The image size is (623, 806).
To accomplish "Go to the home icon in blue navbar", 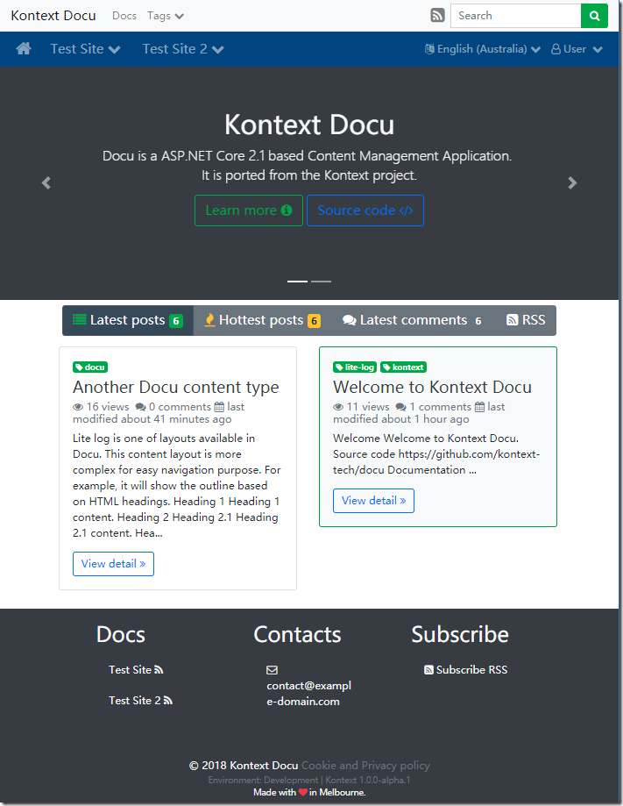I will point(24,49).
